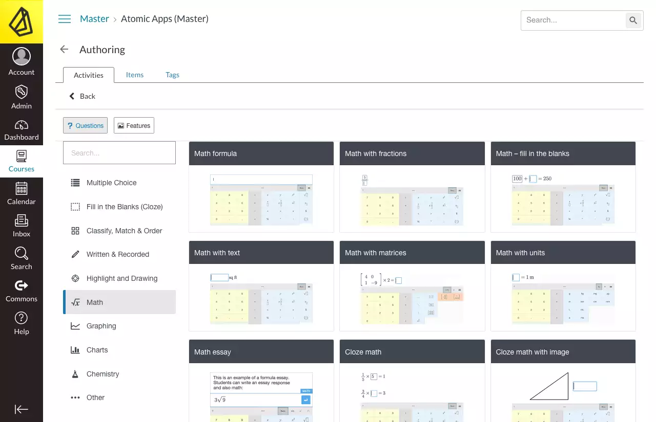Select the Classify, Match & Order grid icon
The image size is (656, 422).
75,231
